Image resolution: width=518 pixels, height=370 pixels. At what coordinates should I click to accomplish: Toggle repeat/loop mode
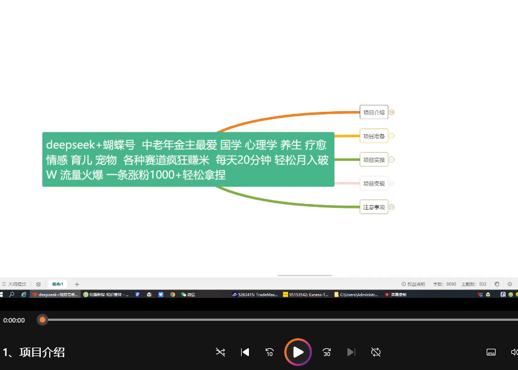(376, 352)
